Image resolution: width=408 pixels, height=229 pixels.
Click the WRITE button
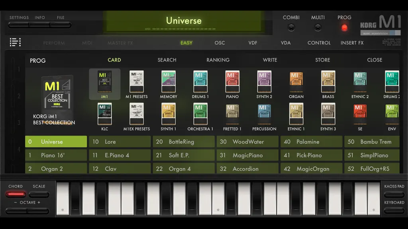(x=270, y=60)
